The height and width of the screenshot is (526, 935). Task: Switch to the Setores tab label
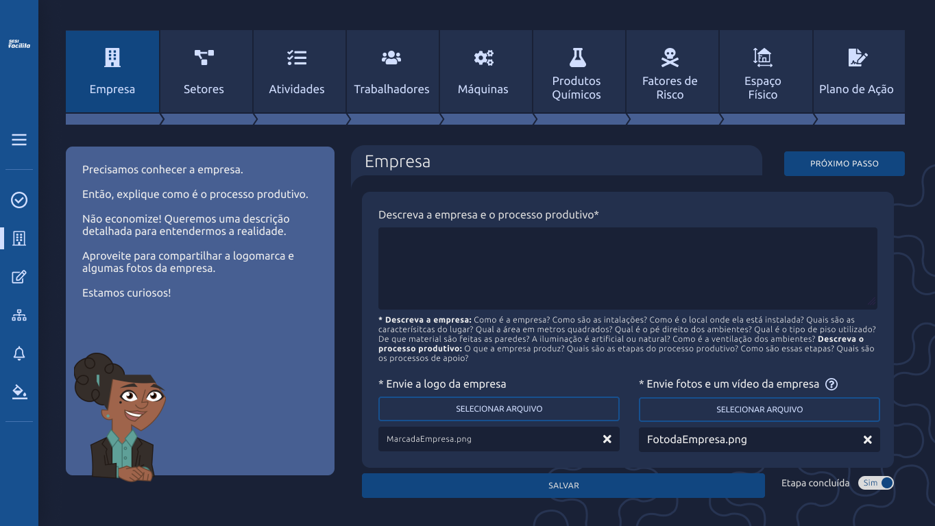(204, 89)
